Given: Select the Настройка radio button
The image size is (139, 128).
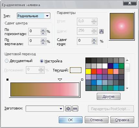Looking at the screenshot, I should pos(42,61).
